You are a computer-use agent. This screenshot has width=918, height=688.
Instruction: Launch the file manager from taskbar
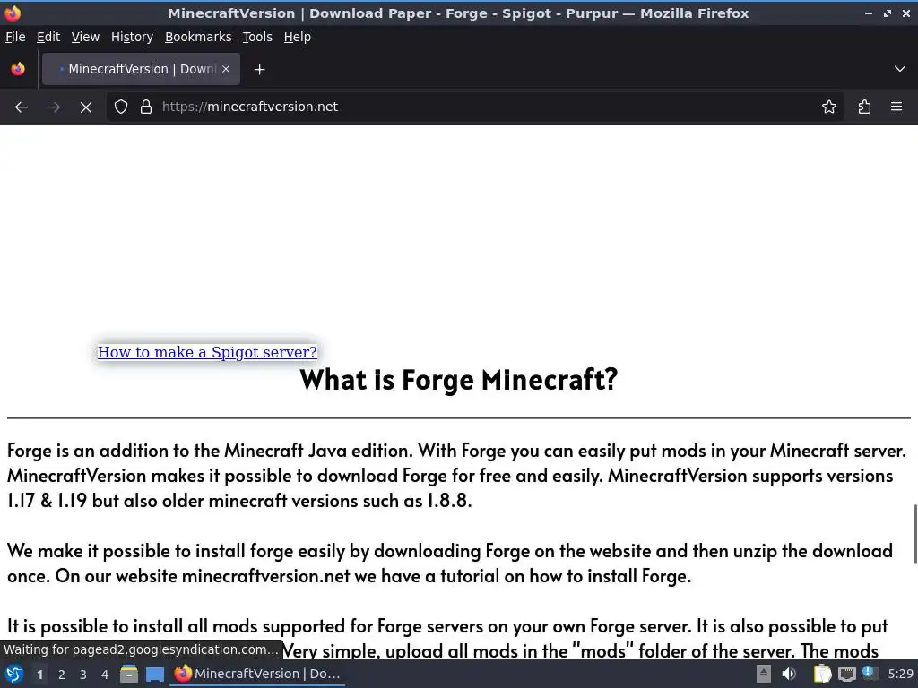tap(129, 674)
